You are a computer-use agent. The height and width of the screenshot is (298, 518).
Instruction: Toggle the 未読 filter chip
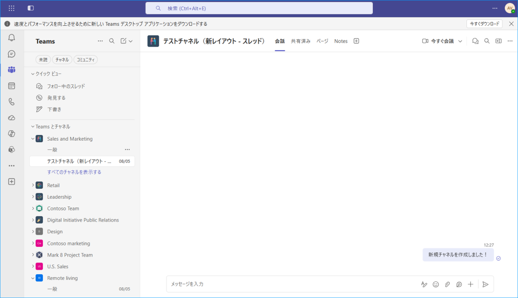[43, 60]
